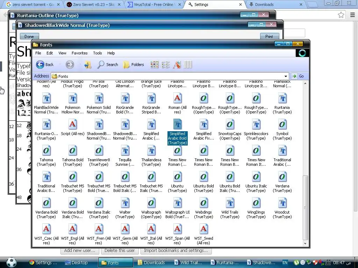Screen dimensions: 358x268
Task: Select WST_Swed (All res) font
Action: [x=203, y=235]
